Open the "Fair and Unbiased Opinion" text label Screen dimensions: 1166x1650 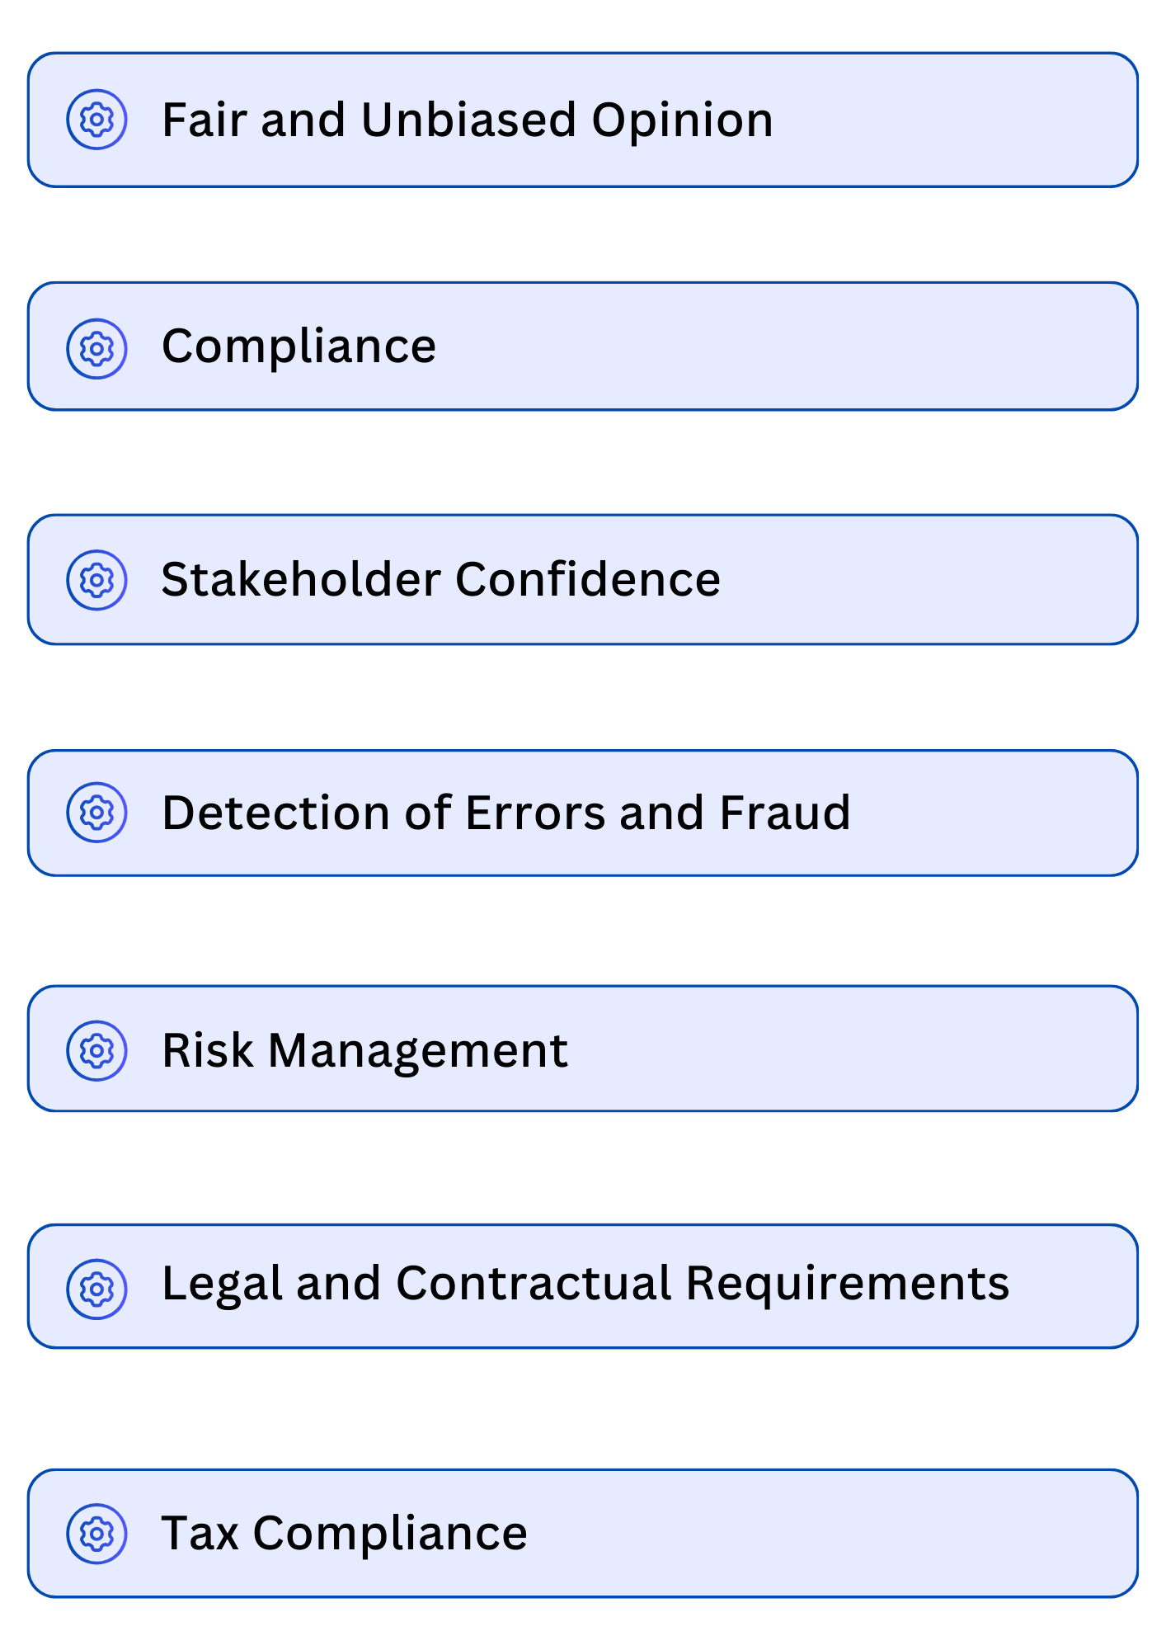point(467,120)
